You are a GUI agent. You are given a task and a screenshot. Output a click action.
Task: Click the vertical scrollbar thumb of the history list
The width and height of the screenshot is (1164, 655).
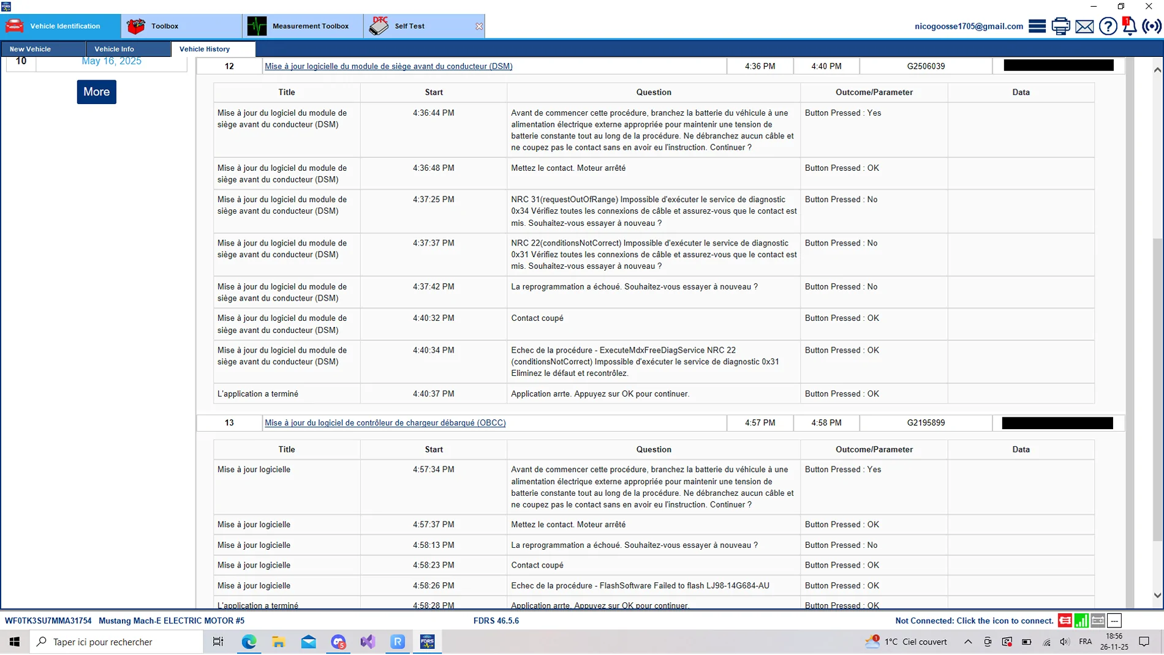pos(1157,390)
